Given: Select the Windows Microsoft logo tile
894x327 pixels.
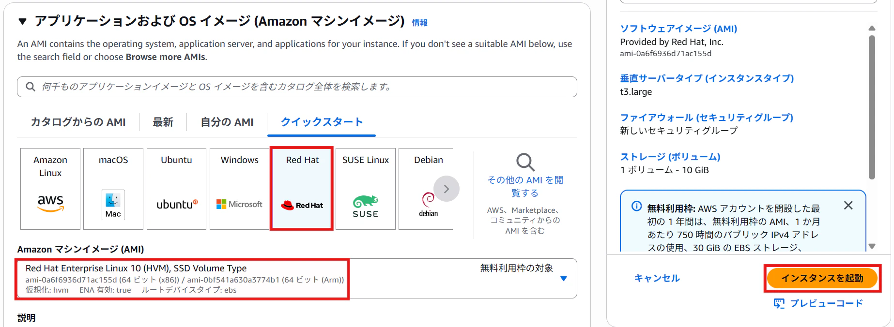Looking at the screenshot, I should click(x=239, y=189).
